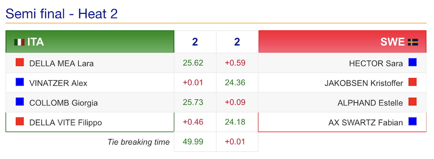Viewport: 434px width, 159px height.
Task: Open AX SWARTZ Fabian athlete link
Action: coord(365,123)
